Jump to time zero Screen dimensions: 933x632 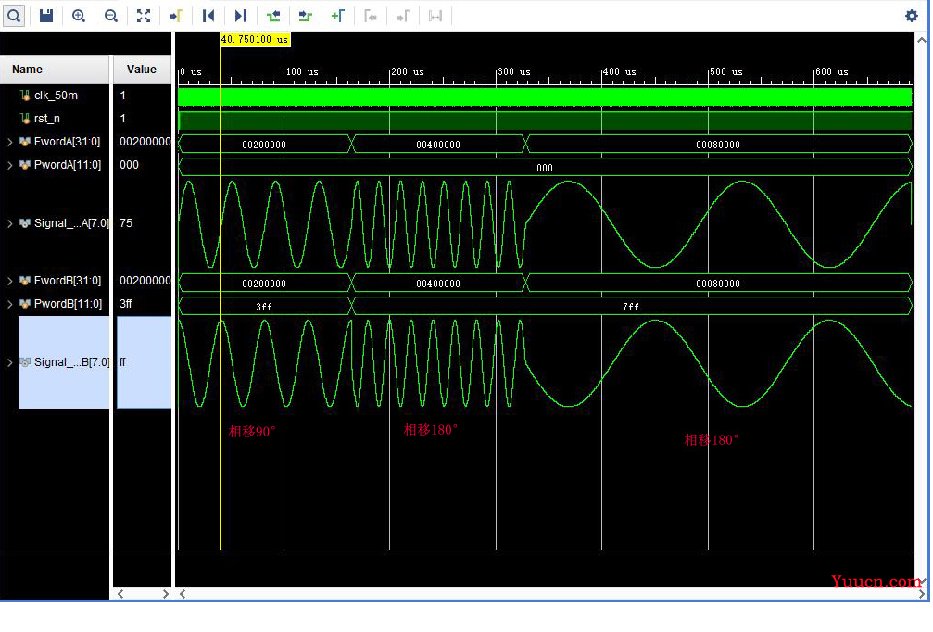tap(208, 16)
